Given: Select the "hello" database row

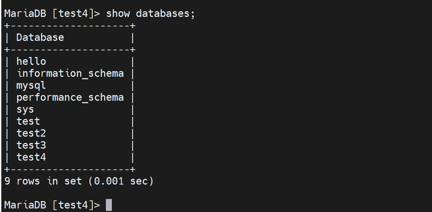Looking at the screenshot, I should click(x=31, y=62).
